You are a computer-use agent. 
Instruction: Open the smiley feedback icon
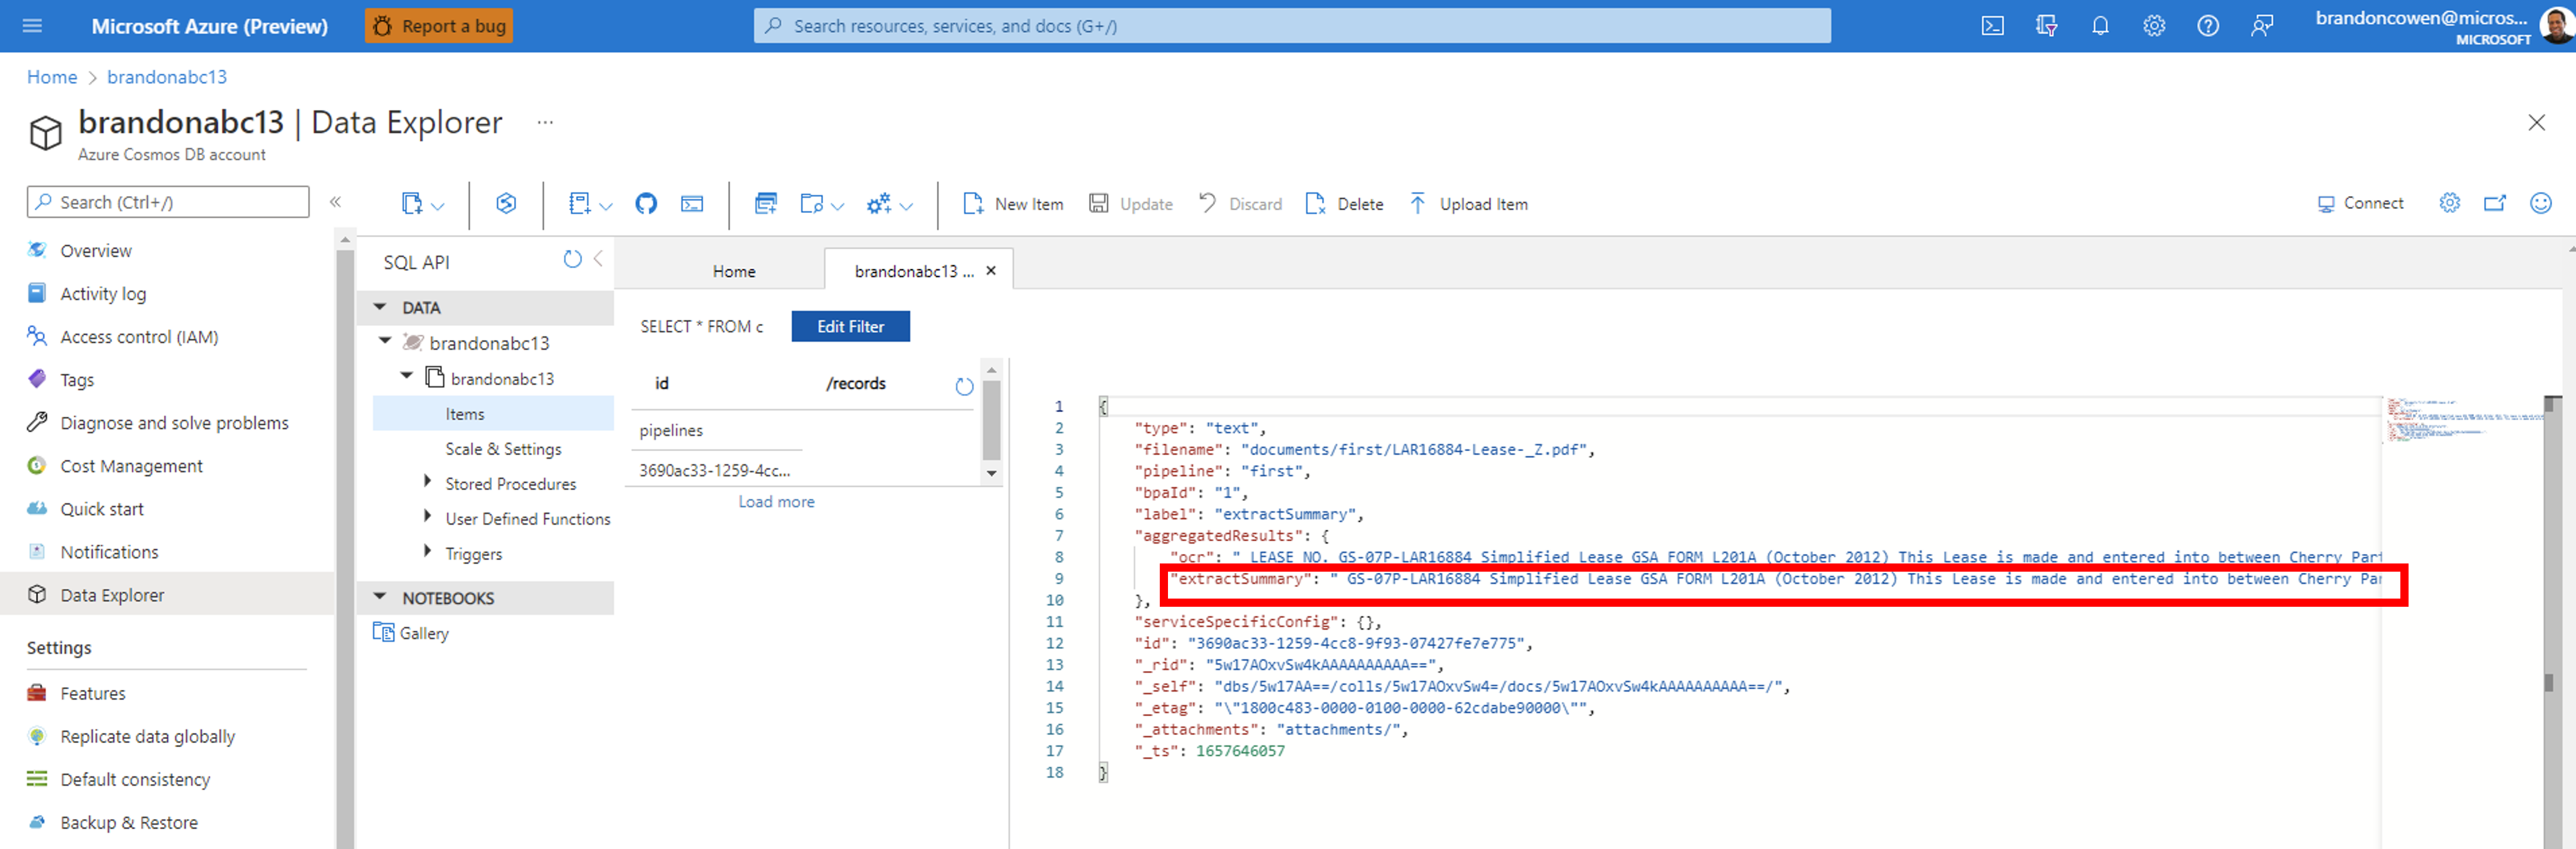click(2540, 203)
